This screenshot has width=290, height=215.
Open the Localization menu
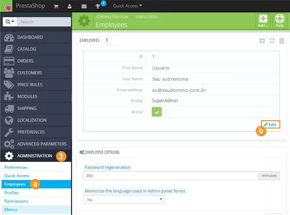coord(36,120)
